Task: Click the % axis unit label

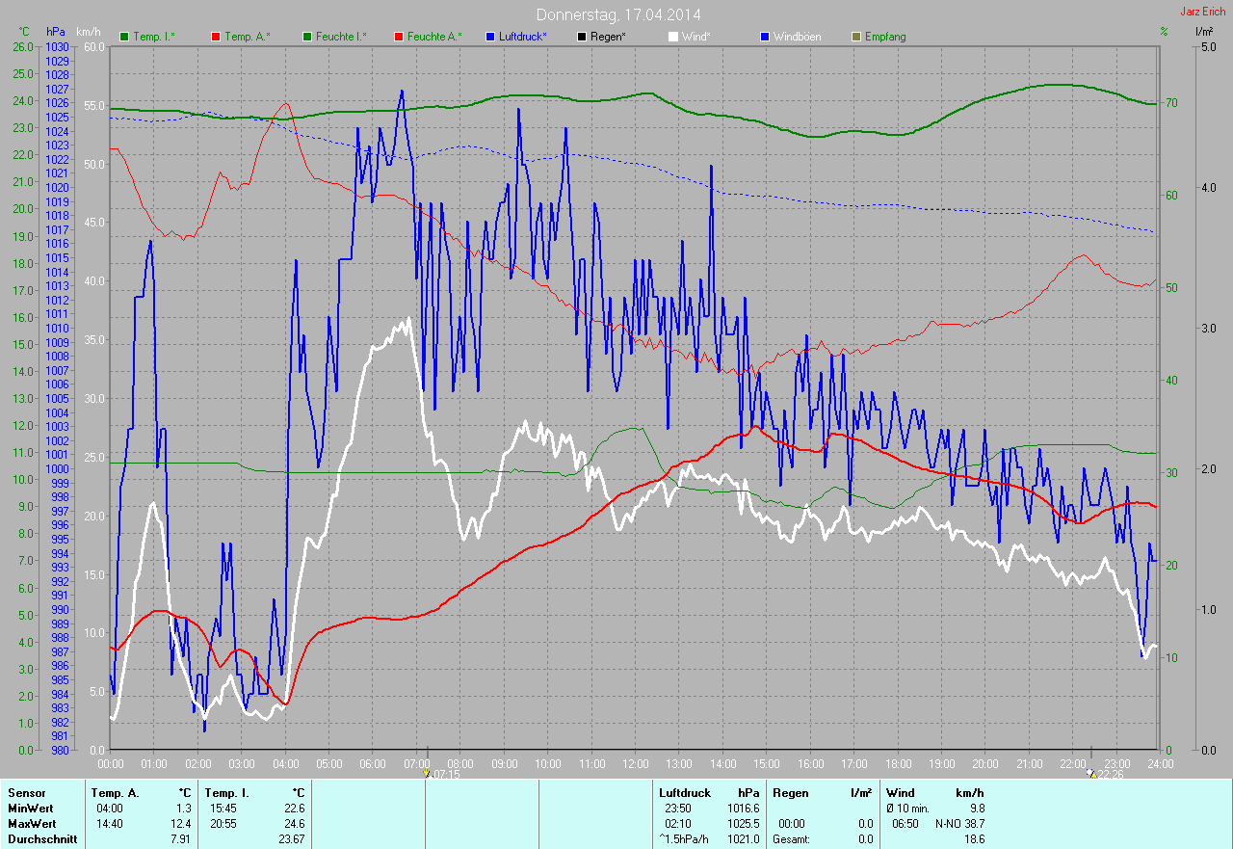Action: click(1164, 32)
